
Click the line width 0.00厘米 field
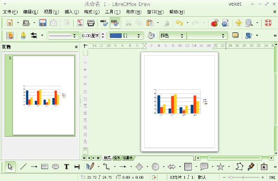91,36
